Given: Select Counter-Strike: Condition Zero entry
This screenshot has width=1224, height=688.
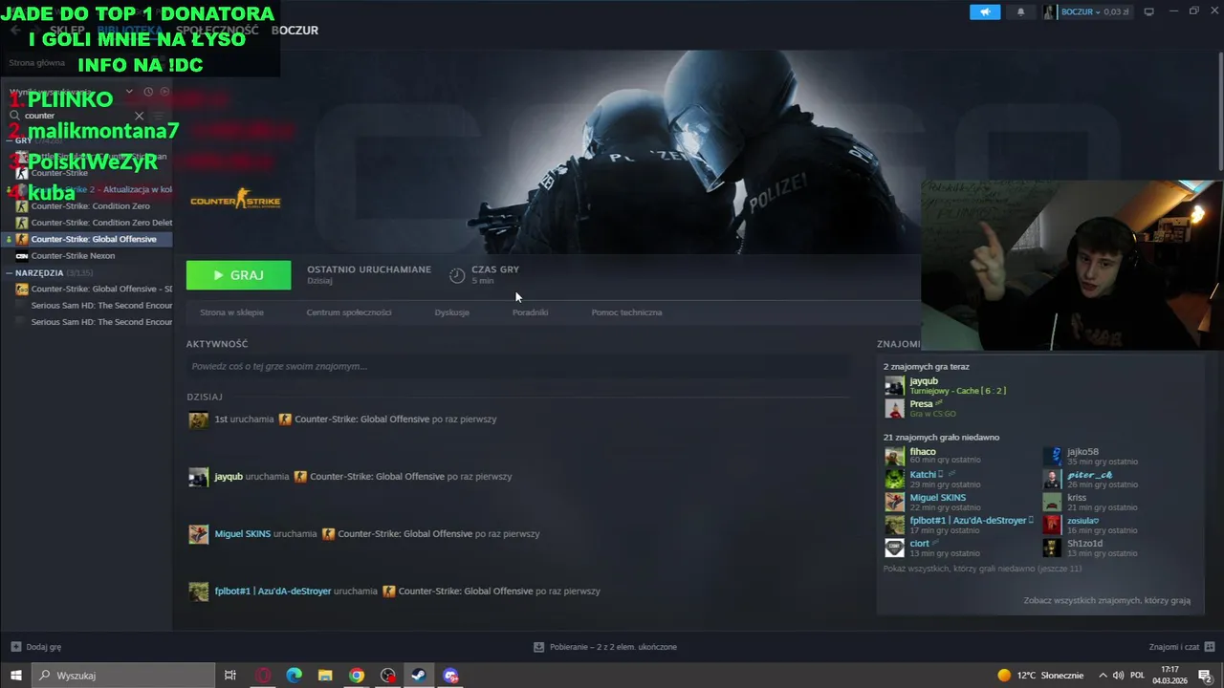Looking at the screenshot, I should (90, 206).
